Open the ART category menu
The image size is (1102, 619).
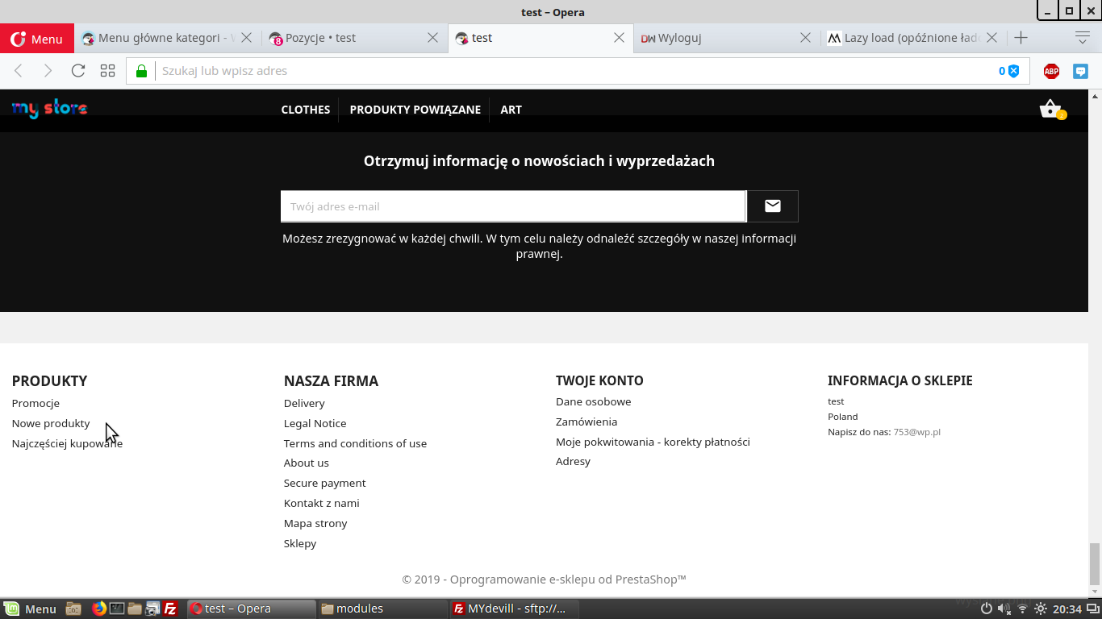[511, 110]
